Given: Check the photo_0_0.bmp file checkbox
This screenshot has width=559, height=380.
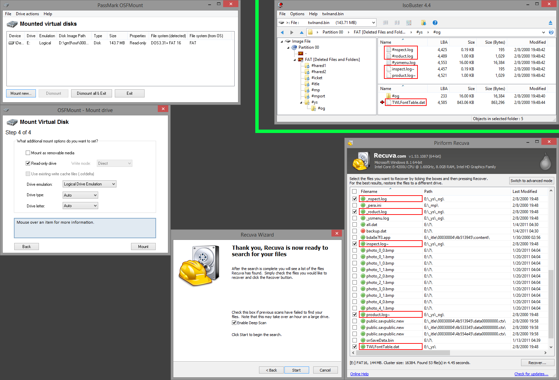Looking at the screenshot, I should 354,250.
